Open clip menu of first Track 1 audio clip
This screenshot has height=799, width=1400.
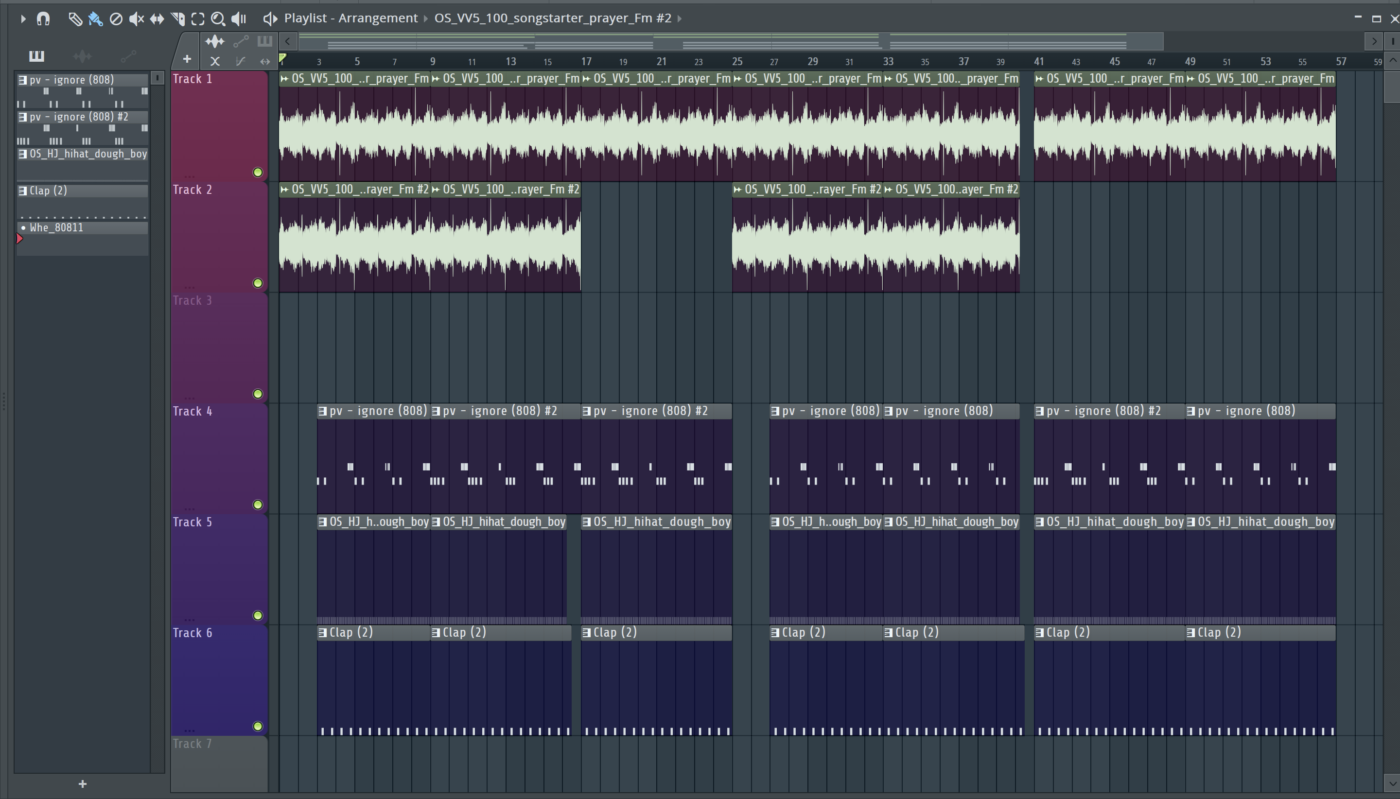pos(284,79)
